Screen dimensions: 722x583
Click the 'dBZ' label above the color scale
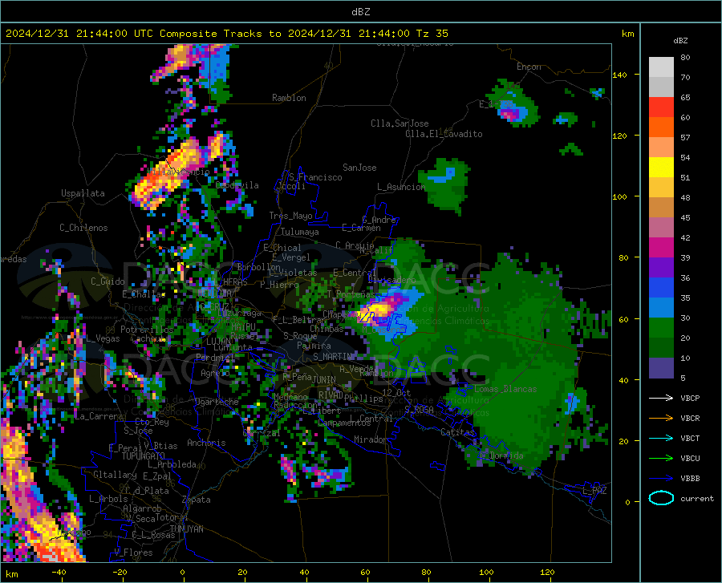680,40
